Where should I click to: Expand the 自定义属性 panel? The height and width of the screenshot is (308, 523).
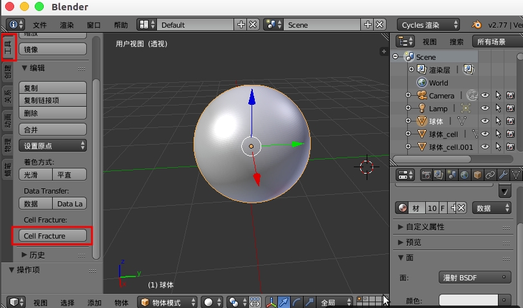[x=421, y=227]
